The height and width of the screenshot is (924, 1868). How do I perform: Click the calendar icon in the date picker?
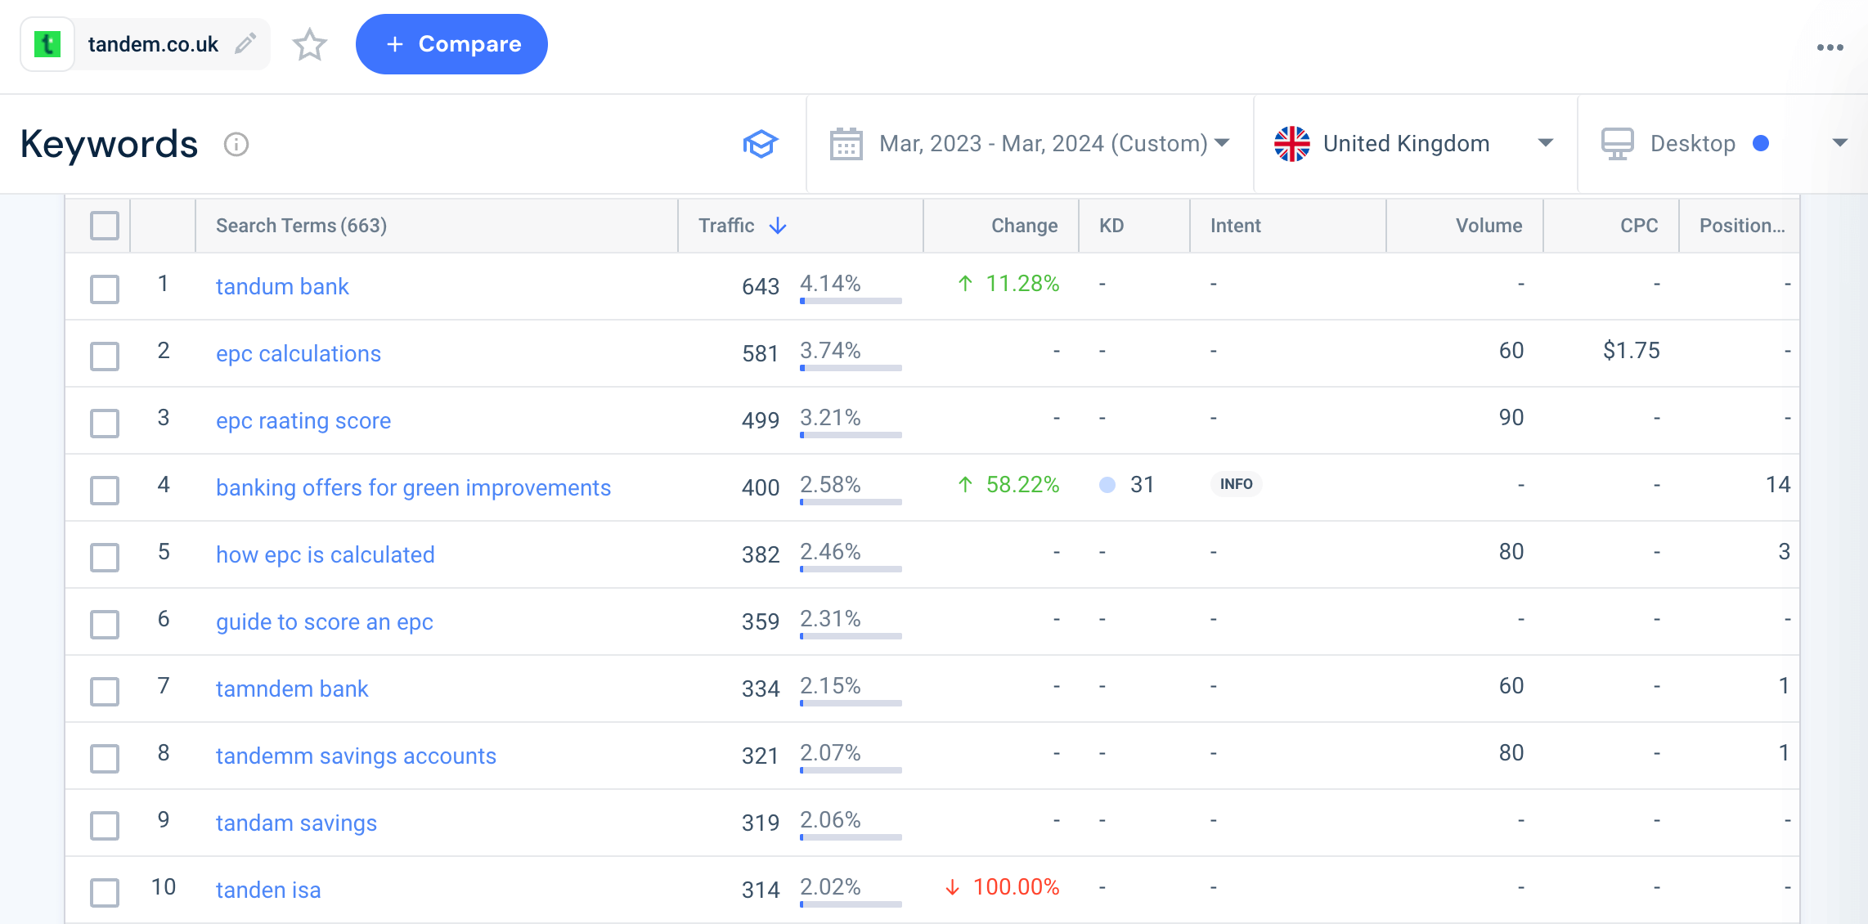(x=846, y=143)
